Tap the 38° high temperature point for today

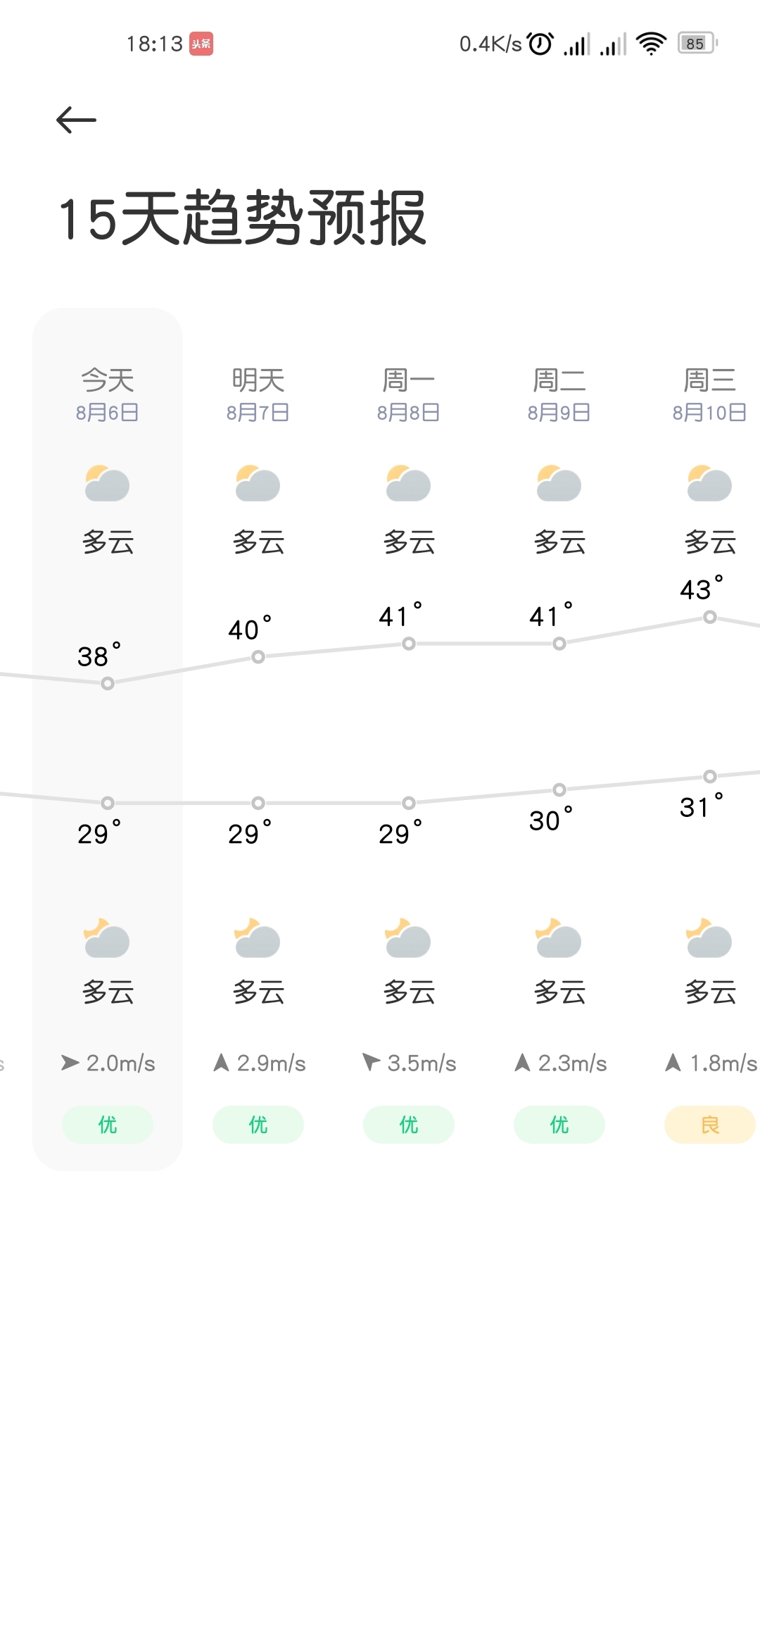pyautogui.click(x=108, y=683)
